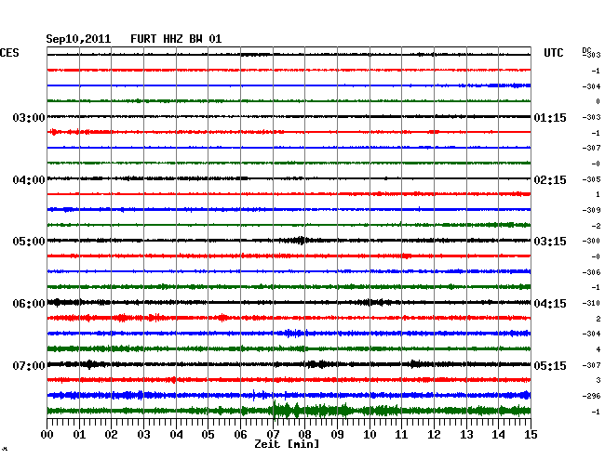Select minute tick label 10 on axis

[370, 434]
